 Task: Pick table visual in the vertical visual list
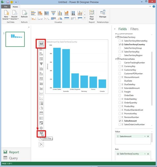41,113
